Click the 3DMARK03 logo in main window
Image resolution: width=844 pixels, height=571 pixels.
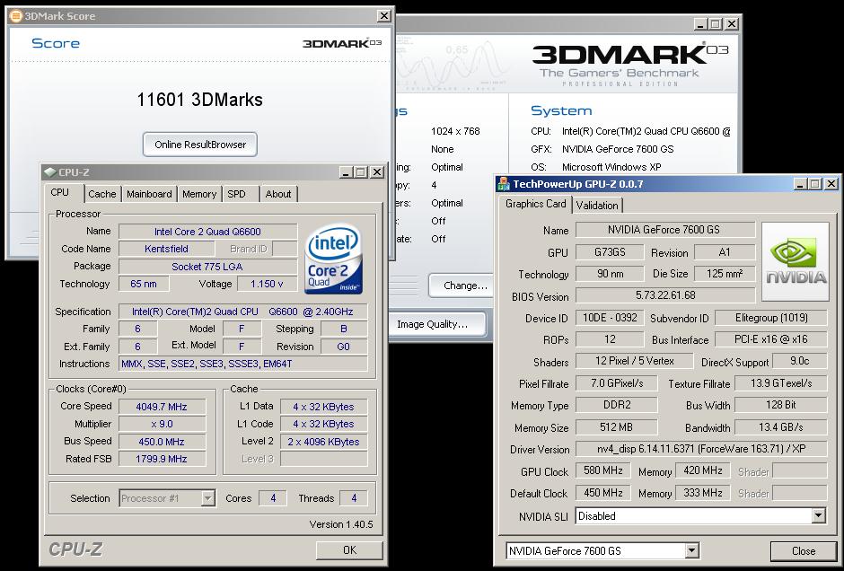[x=629, y=65]
